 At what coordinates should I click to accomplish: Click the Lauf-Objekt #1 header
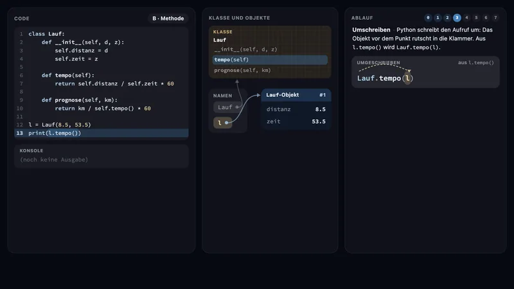(x=296, y=95)
